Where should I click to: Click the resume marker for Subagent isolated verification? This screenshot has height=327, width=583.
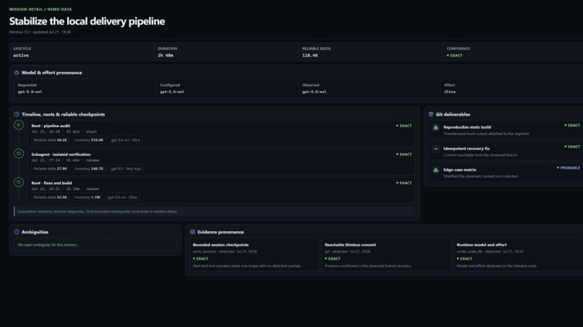point(19,154)
